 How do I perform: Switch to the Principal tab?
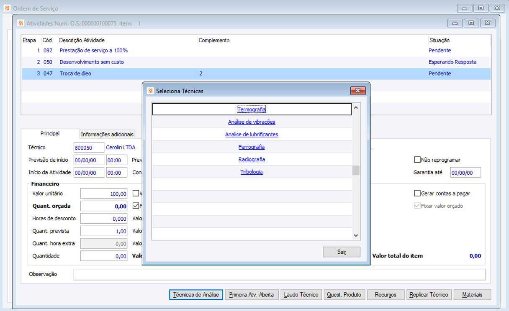(x=50, y=134)
